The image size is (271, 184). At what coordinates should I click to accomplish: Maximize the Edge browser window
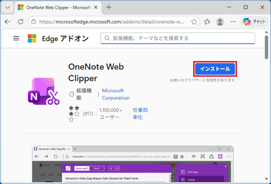click(x=245, y=7)
